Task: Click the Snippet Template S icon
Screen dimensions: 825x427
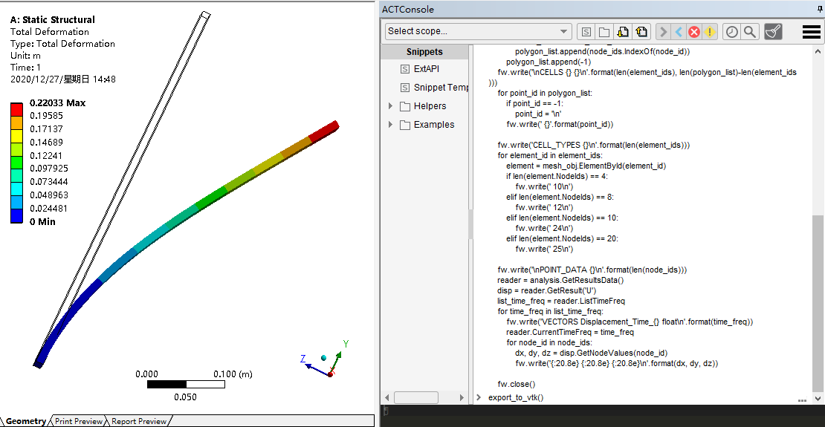Action: (404, 88)
